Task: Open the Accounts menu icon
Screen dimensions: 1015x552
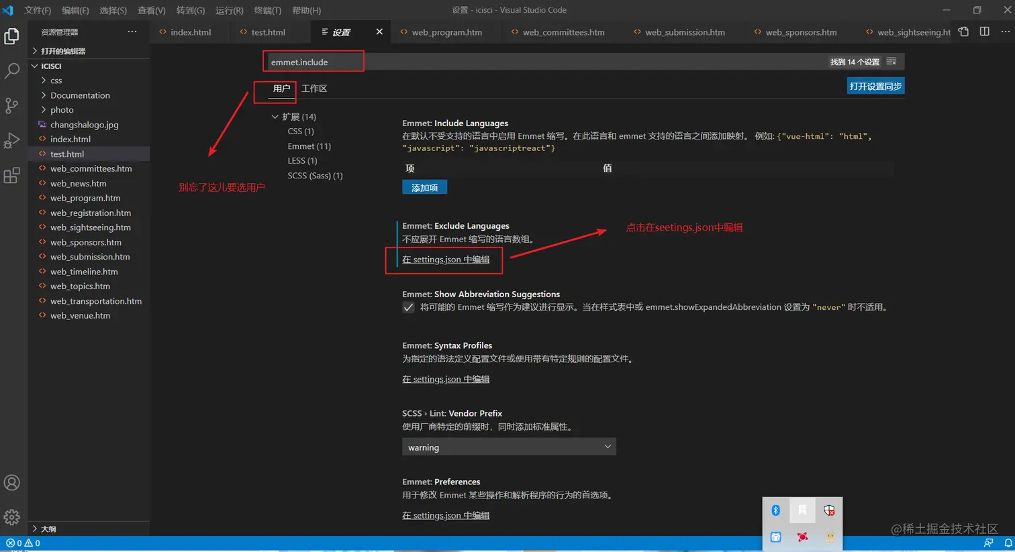Action: click(11, 482)
